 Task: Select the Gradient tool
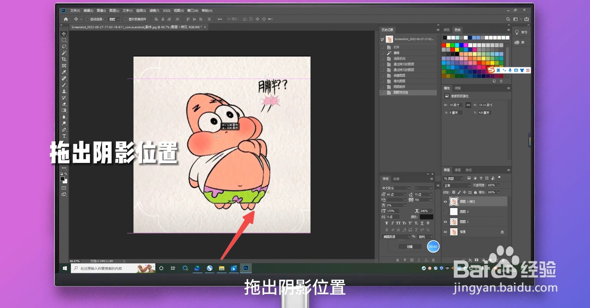pos(64,110)
